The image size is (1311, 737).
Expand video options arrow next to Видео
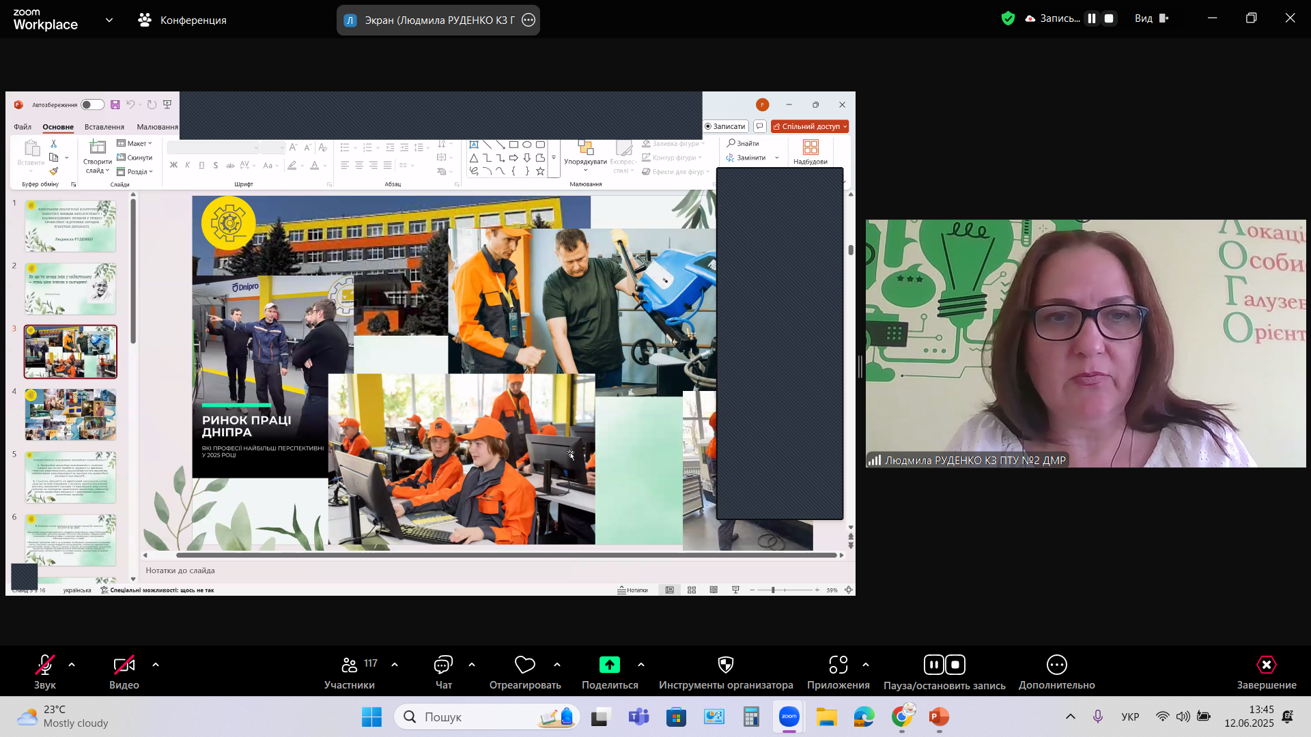tap(156, 665)
